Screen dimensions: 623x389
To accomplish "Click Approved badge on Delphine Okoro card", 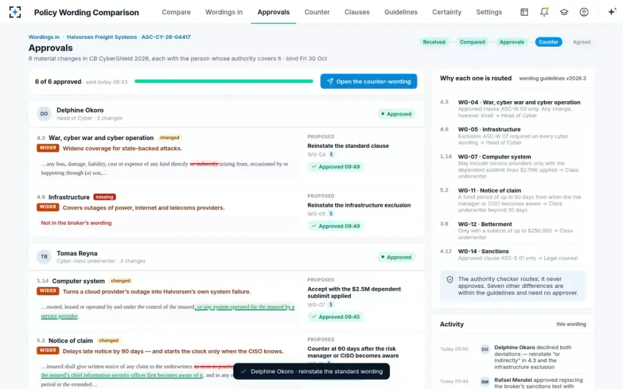I will coord(397,114).
